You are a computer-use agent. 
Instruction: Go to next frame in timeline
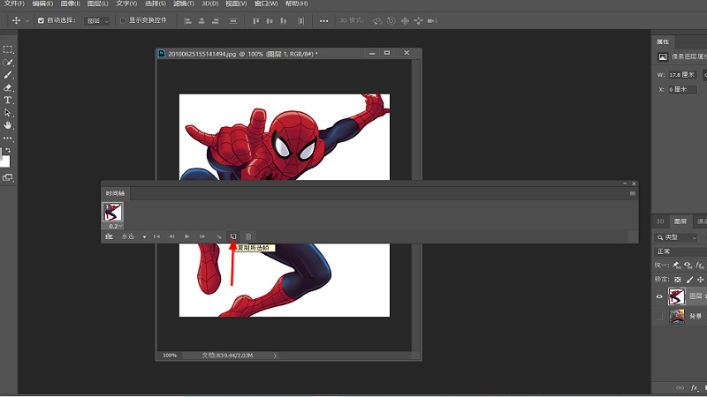click(x=202, y=236)
